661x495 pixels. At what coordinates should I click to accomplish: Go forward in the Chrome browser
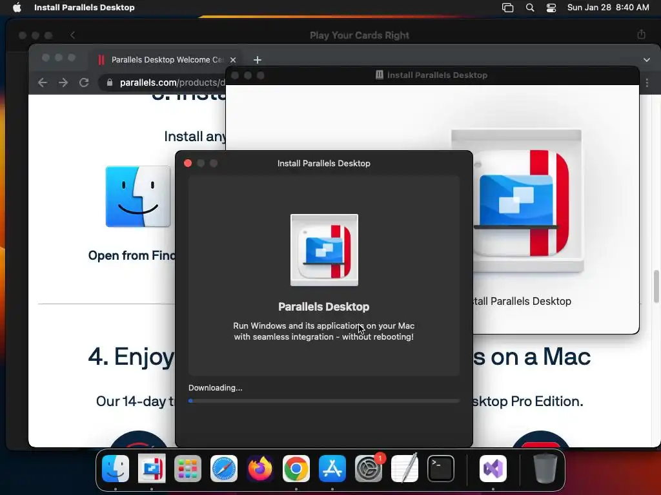[63, 82]
